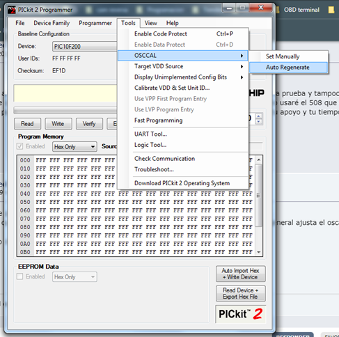The width and height of the screenshot is (339, 337).
Task: Open the Programmer menu
Action: click(x=95, y=23)
